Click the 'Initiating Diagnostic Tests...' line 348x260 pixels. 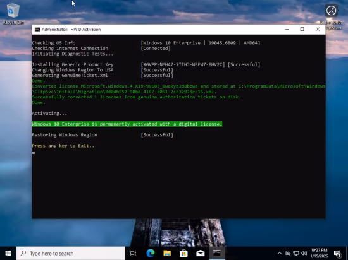click(73, 54)
